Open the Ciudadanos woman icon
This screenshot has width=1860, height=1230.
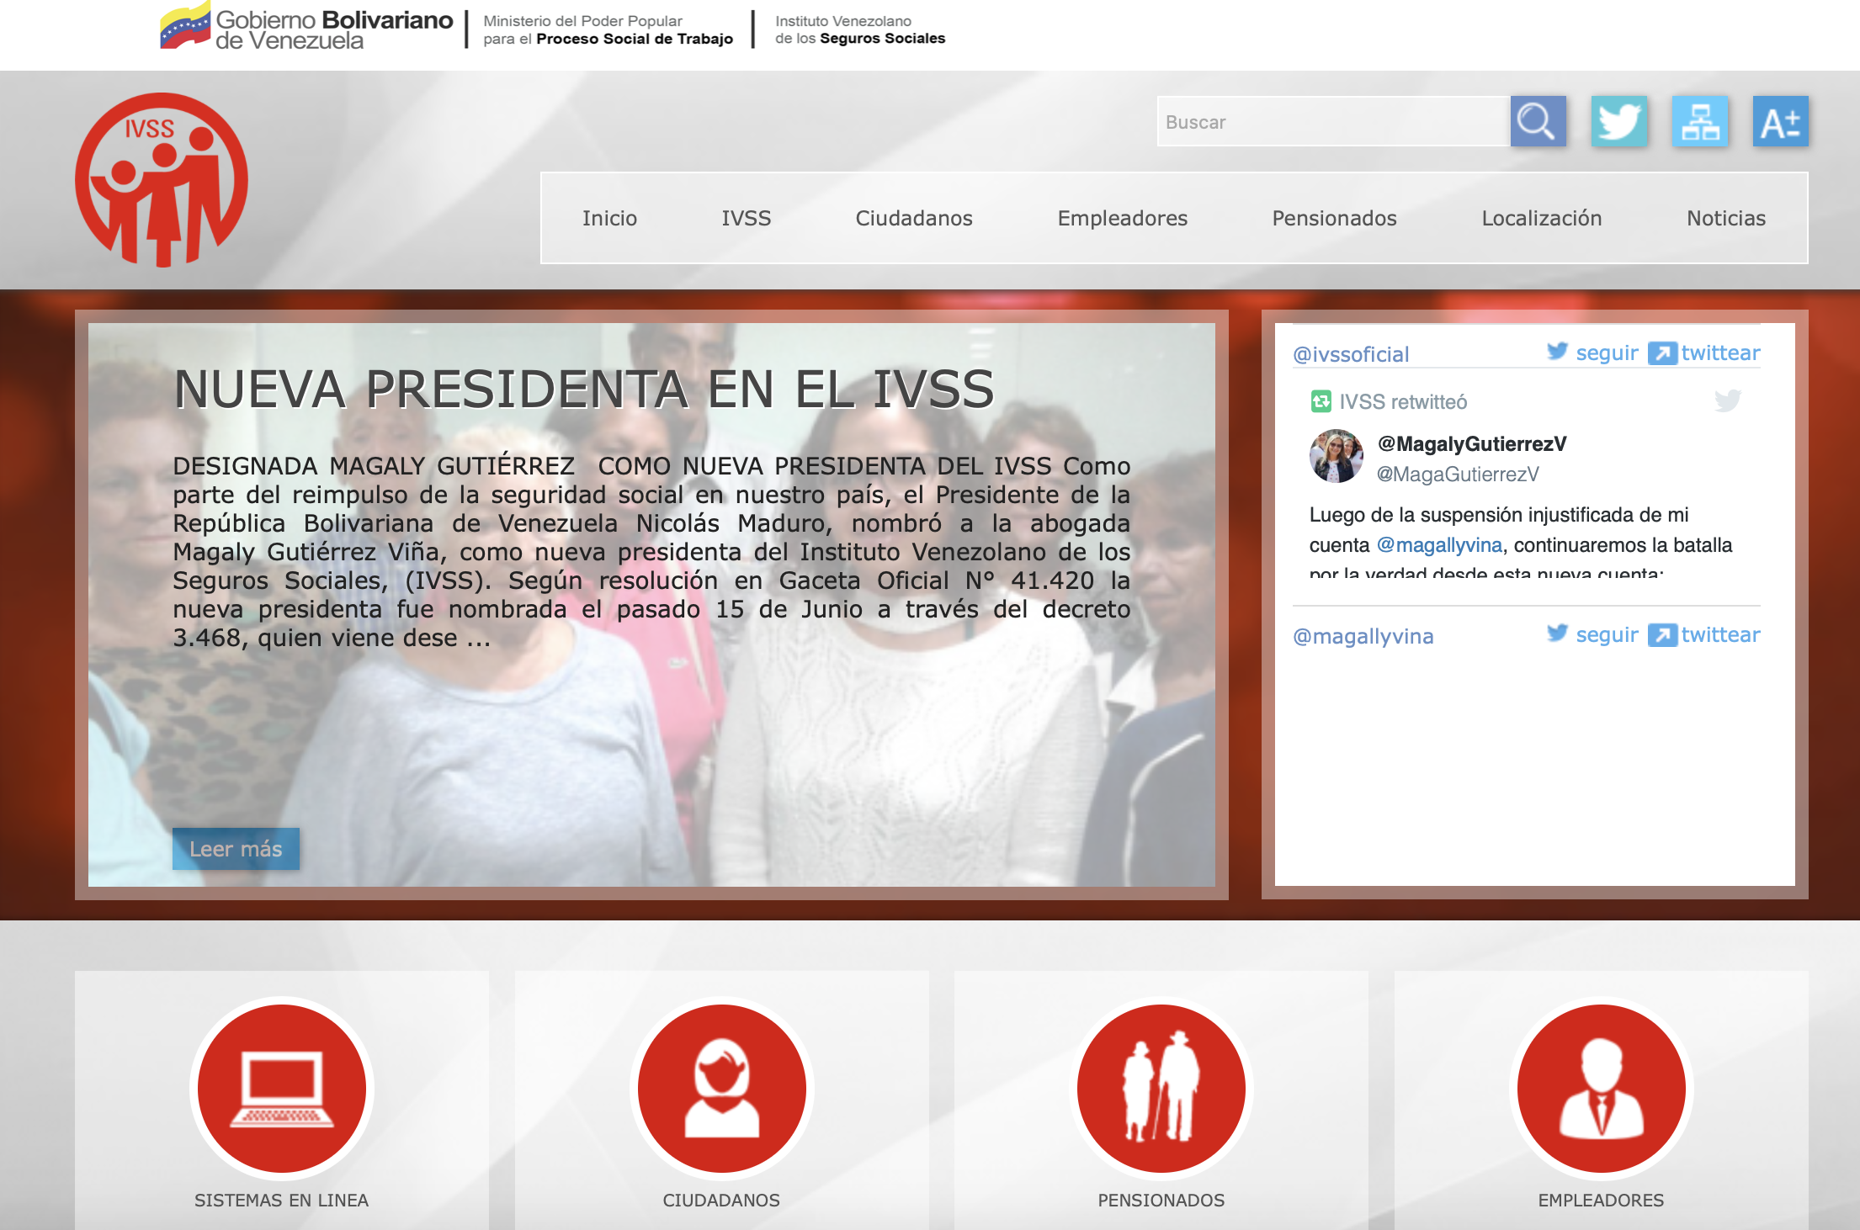[x=721, y=1088]
